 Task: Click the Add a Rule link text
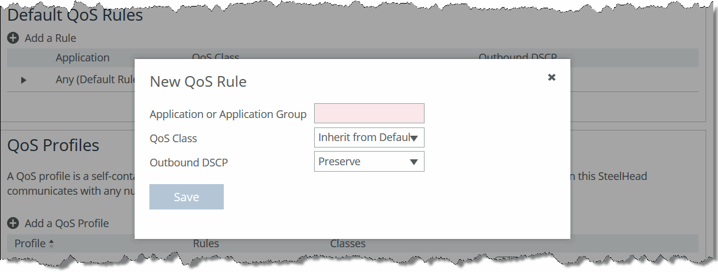pos(50,38)
